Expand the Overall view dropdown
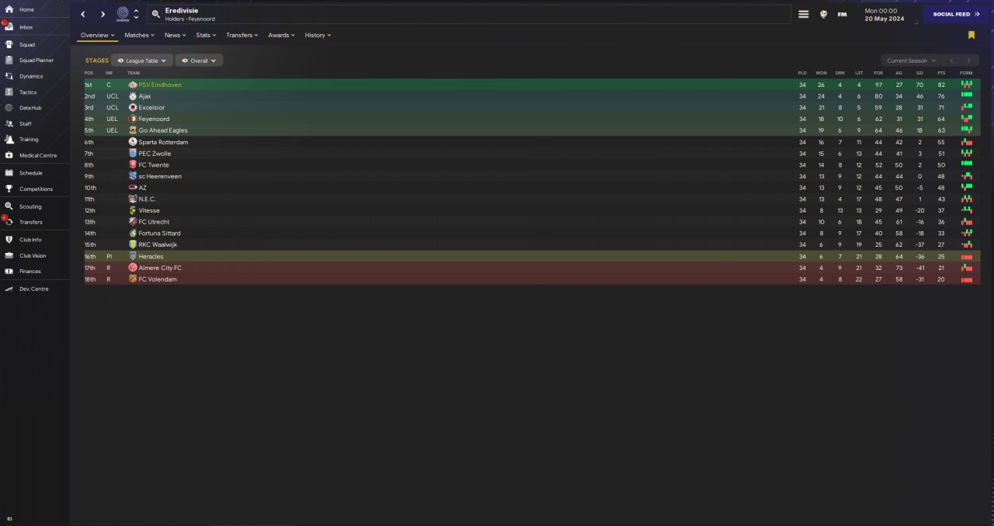 point(199,60)
